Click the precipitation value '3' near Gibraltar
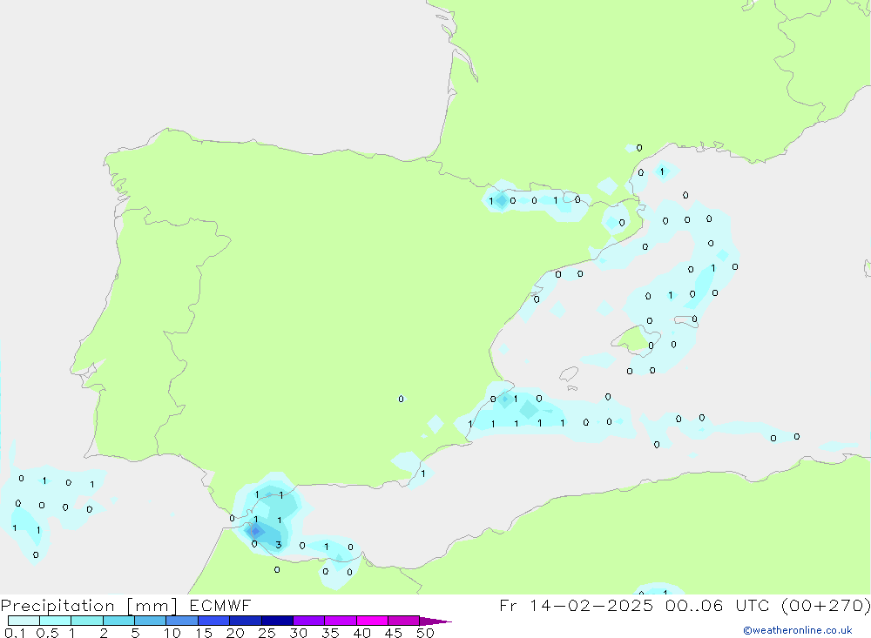This screenshot has width=871, height=638. pyautogui.click(x=279, y=545)
